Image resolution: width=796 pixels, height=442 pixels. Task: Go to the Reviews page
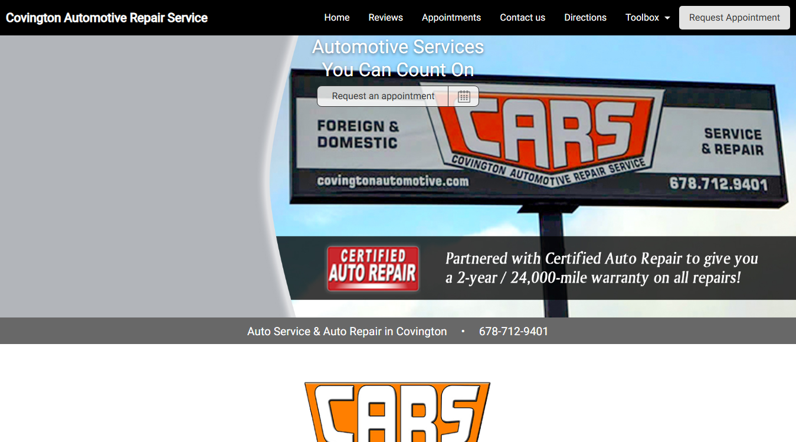pyautogui.click(x=386, y=18)
